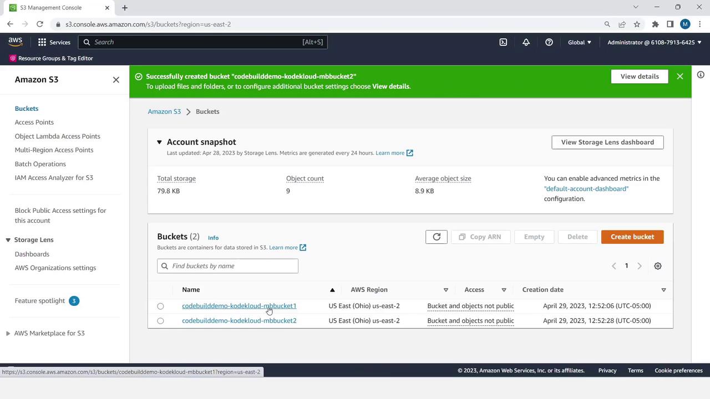The width and height of the screenshot is (710, 399).
Task: Go back in browser history
Action: point(10,24)
